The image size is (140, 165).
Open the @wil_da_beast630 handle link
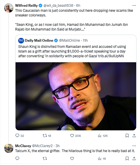58,6
